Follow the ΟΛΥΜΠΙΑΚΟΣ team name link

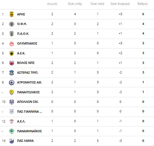tap(27, 43)
